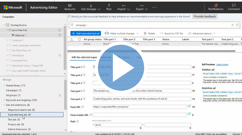242x135 pixels.
Task: Click the filter funnel icon
Action: pos(72,25)
